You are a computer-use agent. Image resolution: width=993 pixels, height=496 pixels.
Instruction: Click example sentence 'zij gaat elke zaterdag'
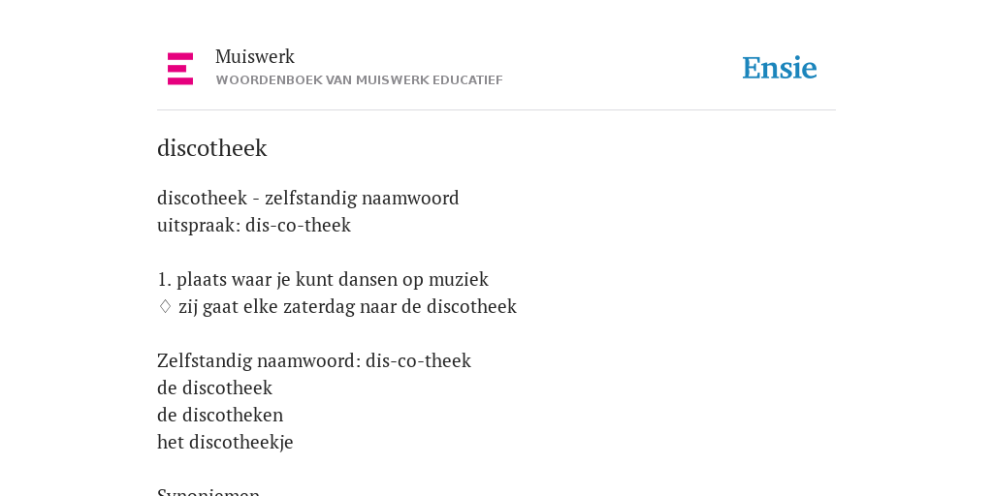tap(348, 306)
